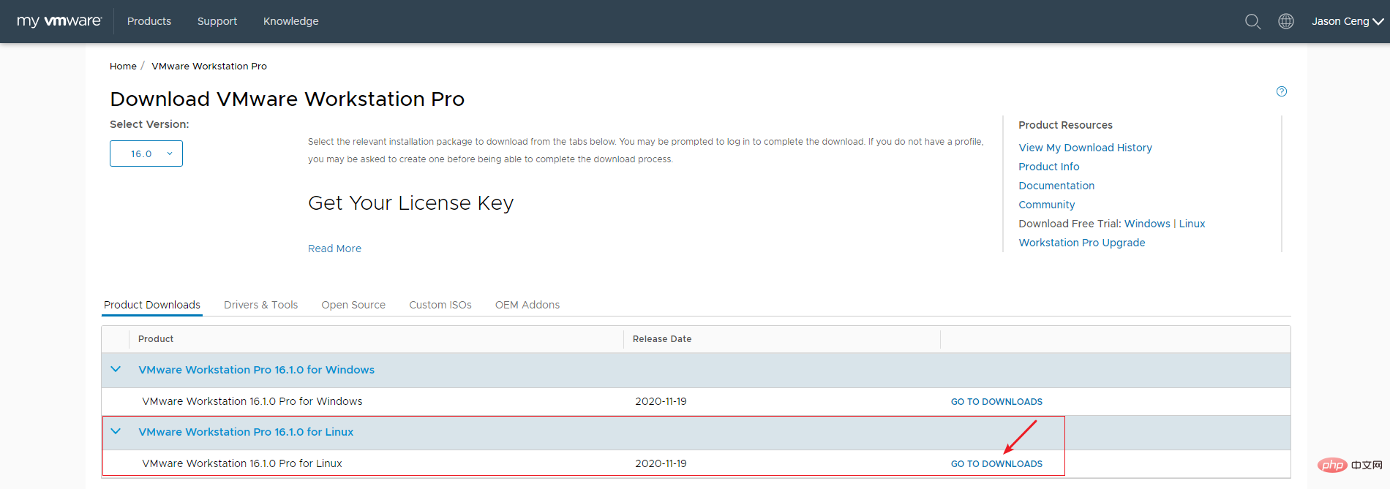Click the VMware Workstation Pro breadcrumb
The width and height of the screenshot is (1390, 489).
pos(209,66)
